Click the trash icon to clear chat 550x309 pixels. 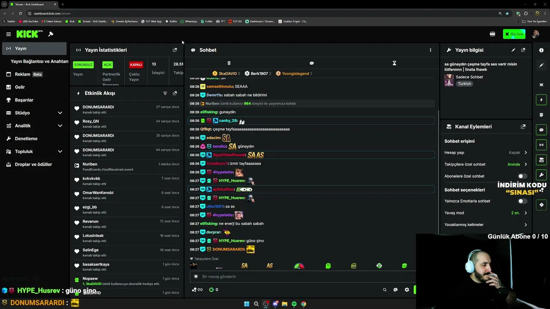[x=229, y=63]
